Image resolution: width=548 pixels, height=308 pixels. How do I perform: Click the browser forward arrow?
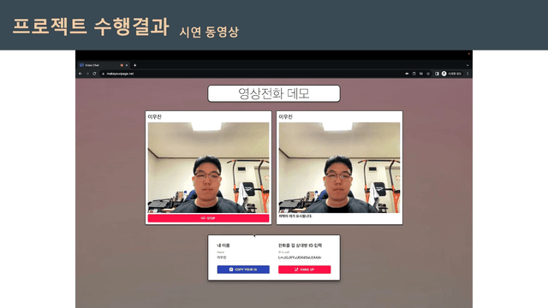(87, 74)
